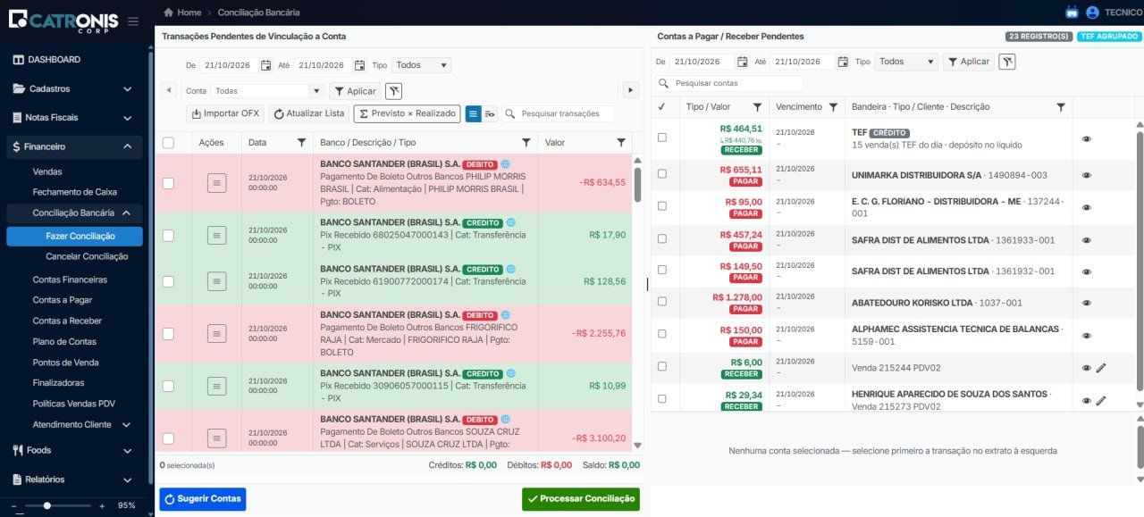Expand the Cadastros sidebar section

tap(73, 88)
